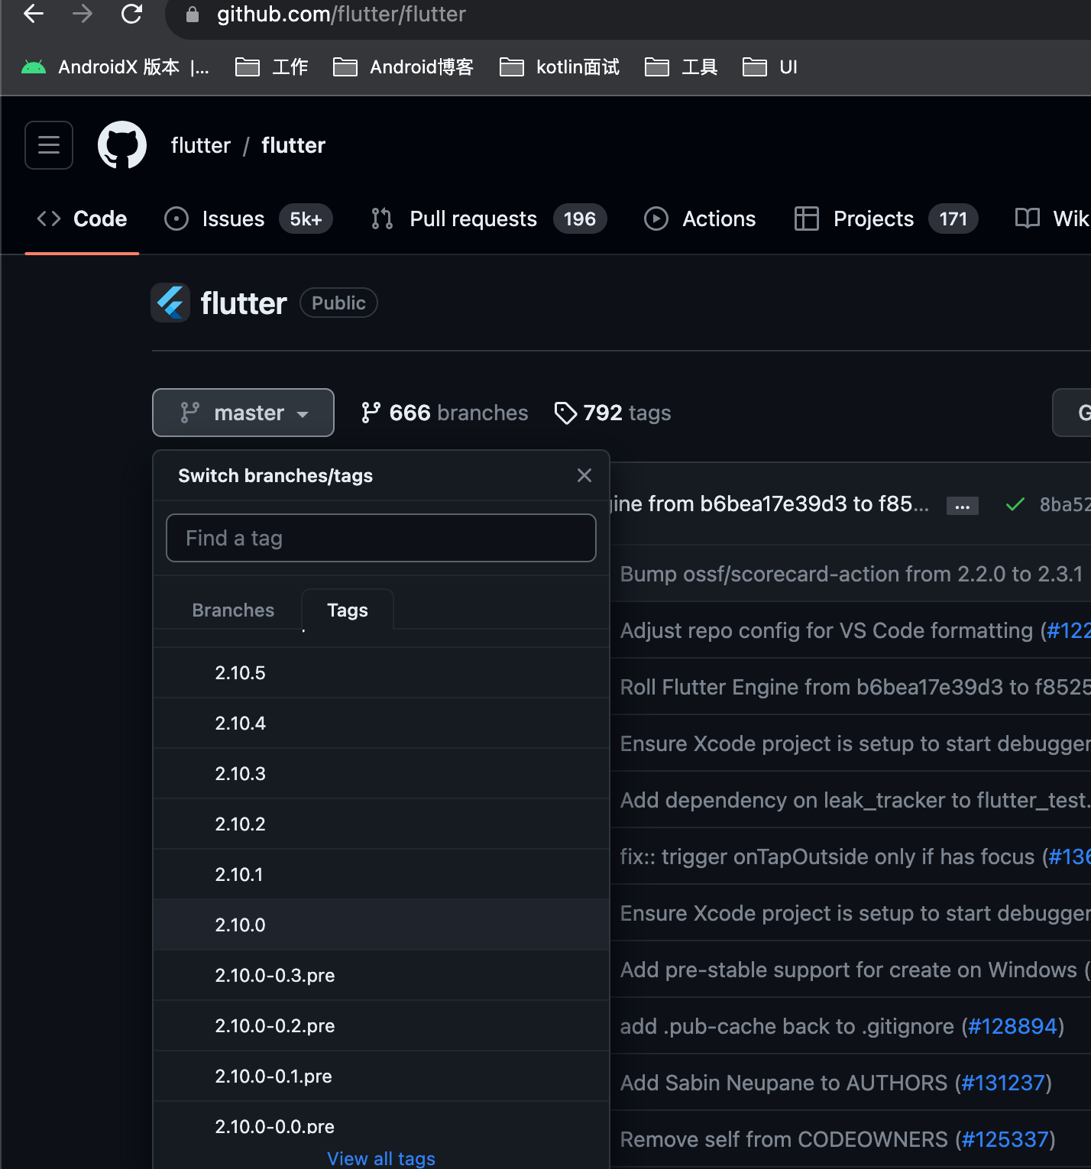This screenshot has height=1169, width=1091.
Task: Select tag 2.10.4
Action: [x=381, y=723]
